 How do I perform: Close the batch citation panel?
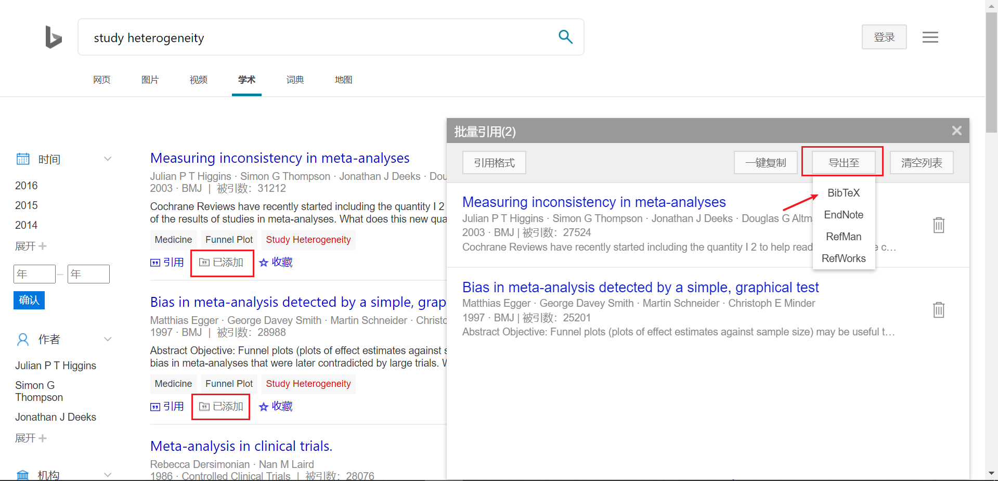tap(956, 131)
